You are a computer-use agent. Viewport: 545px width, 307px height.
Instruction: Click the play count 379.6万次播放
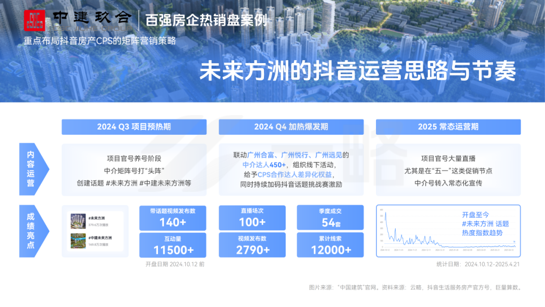click(98, 225)
